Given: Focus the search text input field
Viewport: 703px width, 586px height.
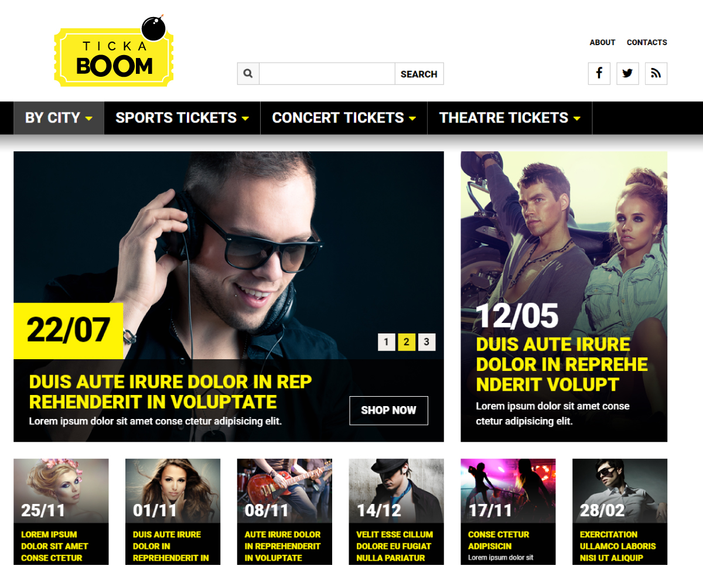Looking at the screenshot, I should [327, 74].
